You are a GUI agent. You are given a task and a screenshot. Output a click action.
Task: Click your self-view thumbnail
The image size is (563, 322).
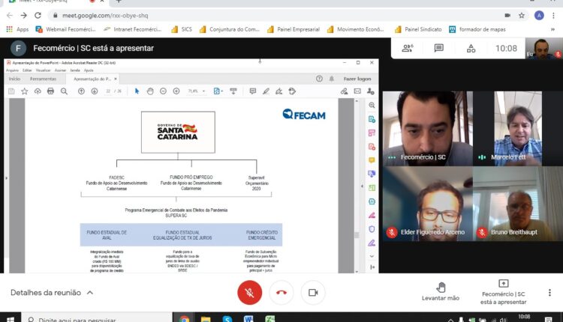click(x=544, y=49)
